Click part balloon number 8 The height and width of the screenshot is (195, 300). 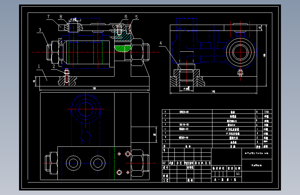click(x=61, y=17)
